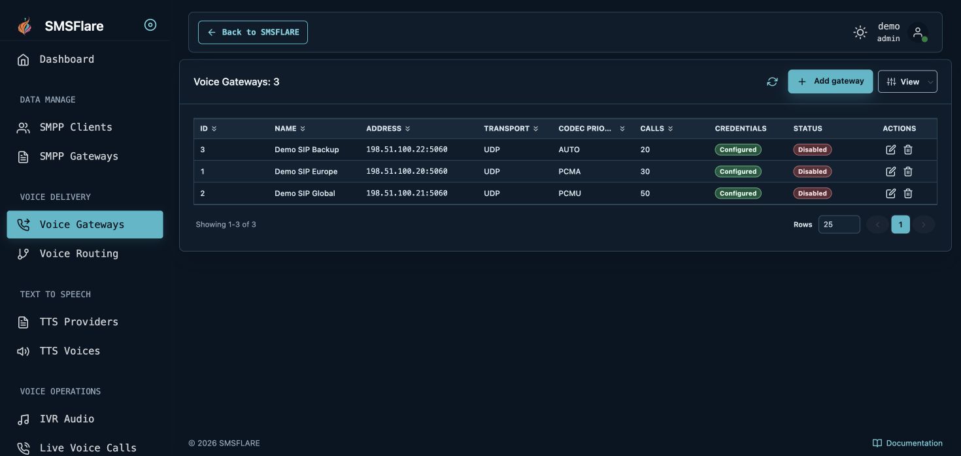Image resolution: width=961 pixels, height=456 pixels.
Task: Select page 1 in pagination
Action: [x=900, y=225]
